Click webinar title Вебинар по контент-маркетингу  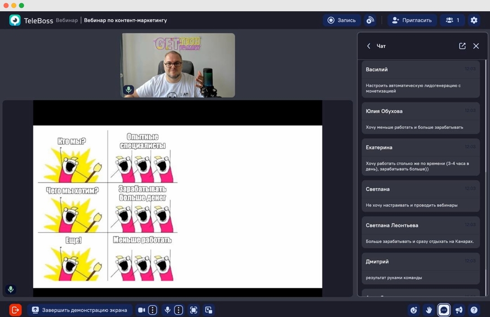(125, 20)
